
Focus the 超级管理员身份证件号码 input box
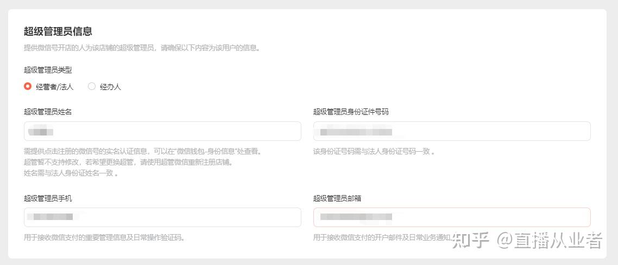[x=452, y=131]
